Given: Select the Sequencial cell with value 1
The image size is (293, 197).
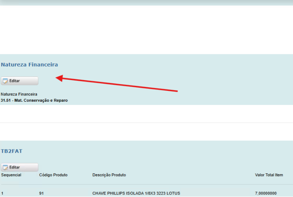Looking at the screenshot, I should tap(2, 193).
